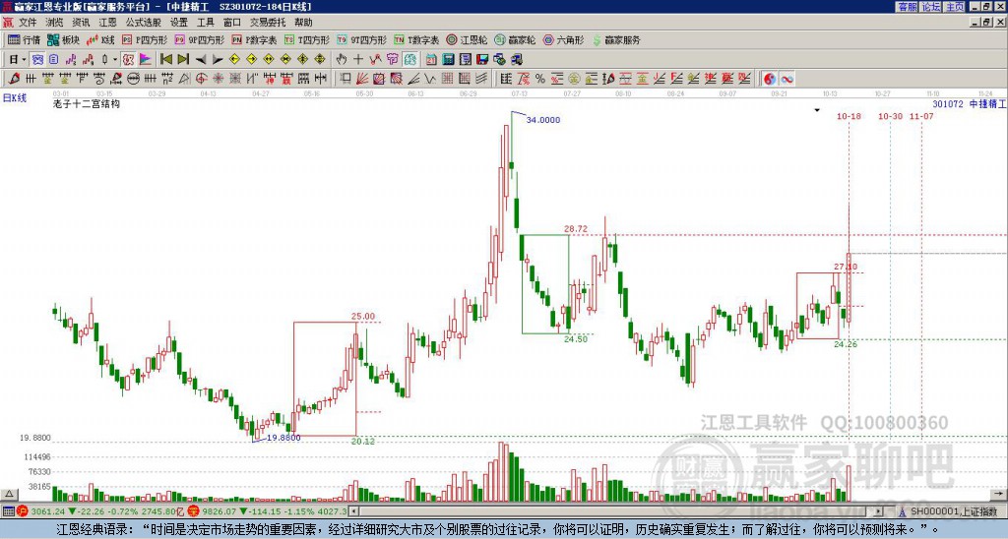Open the P四方形 tool

(145, 39)
